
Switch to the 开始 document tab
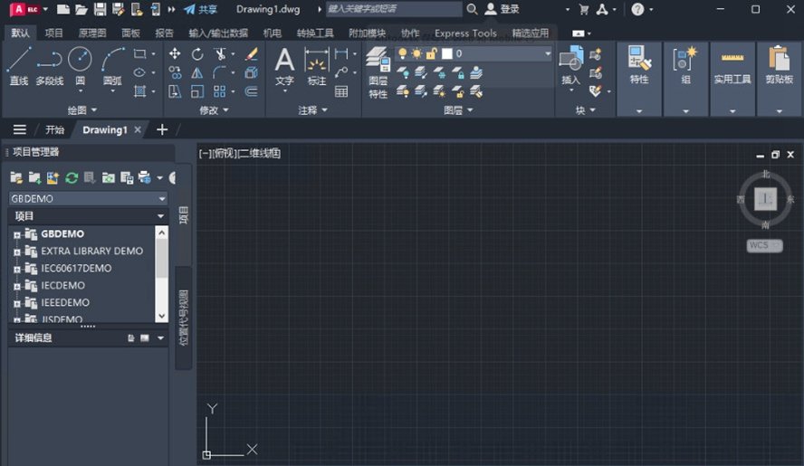pyautogui.click(x=55, y=129)
